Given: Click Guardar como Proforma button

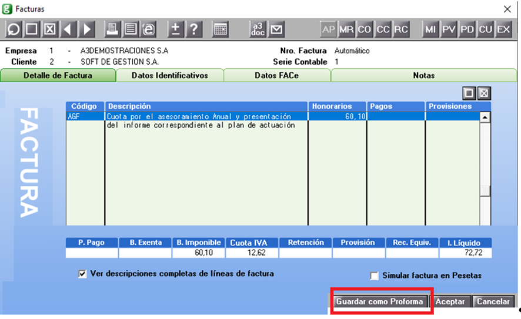Looking at the screenshot, I should point(380,301).
